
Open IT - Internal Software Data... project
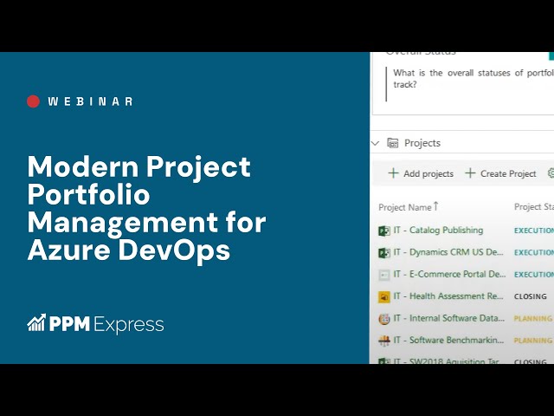tap(449, 318)
